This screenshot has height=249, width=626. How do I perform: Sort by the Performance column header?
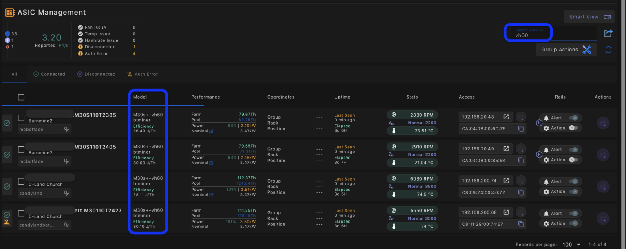[x=205, y=97]
